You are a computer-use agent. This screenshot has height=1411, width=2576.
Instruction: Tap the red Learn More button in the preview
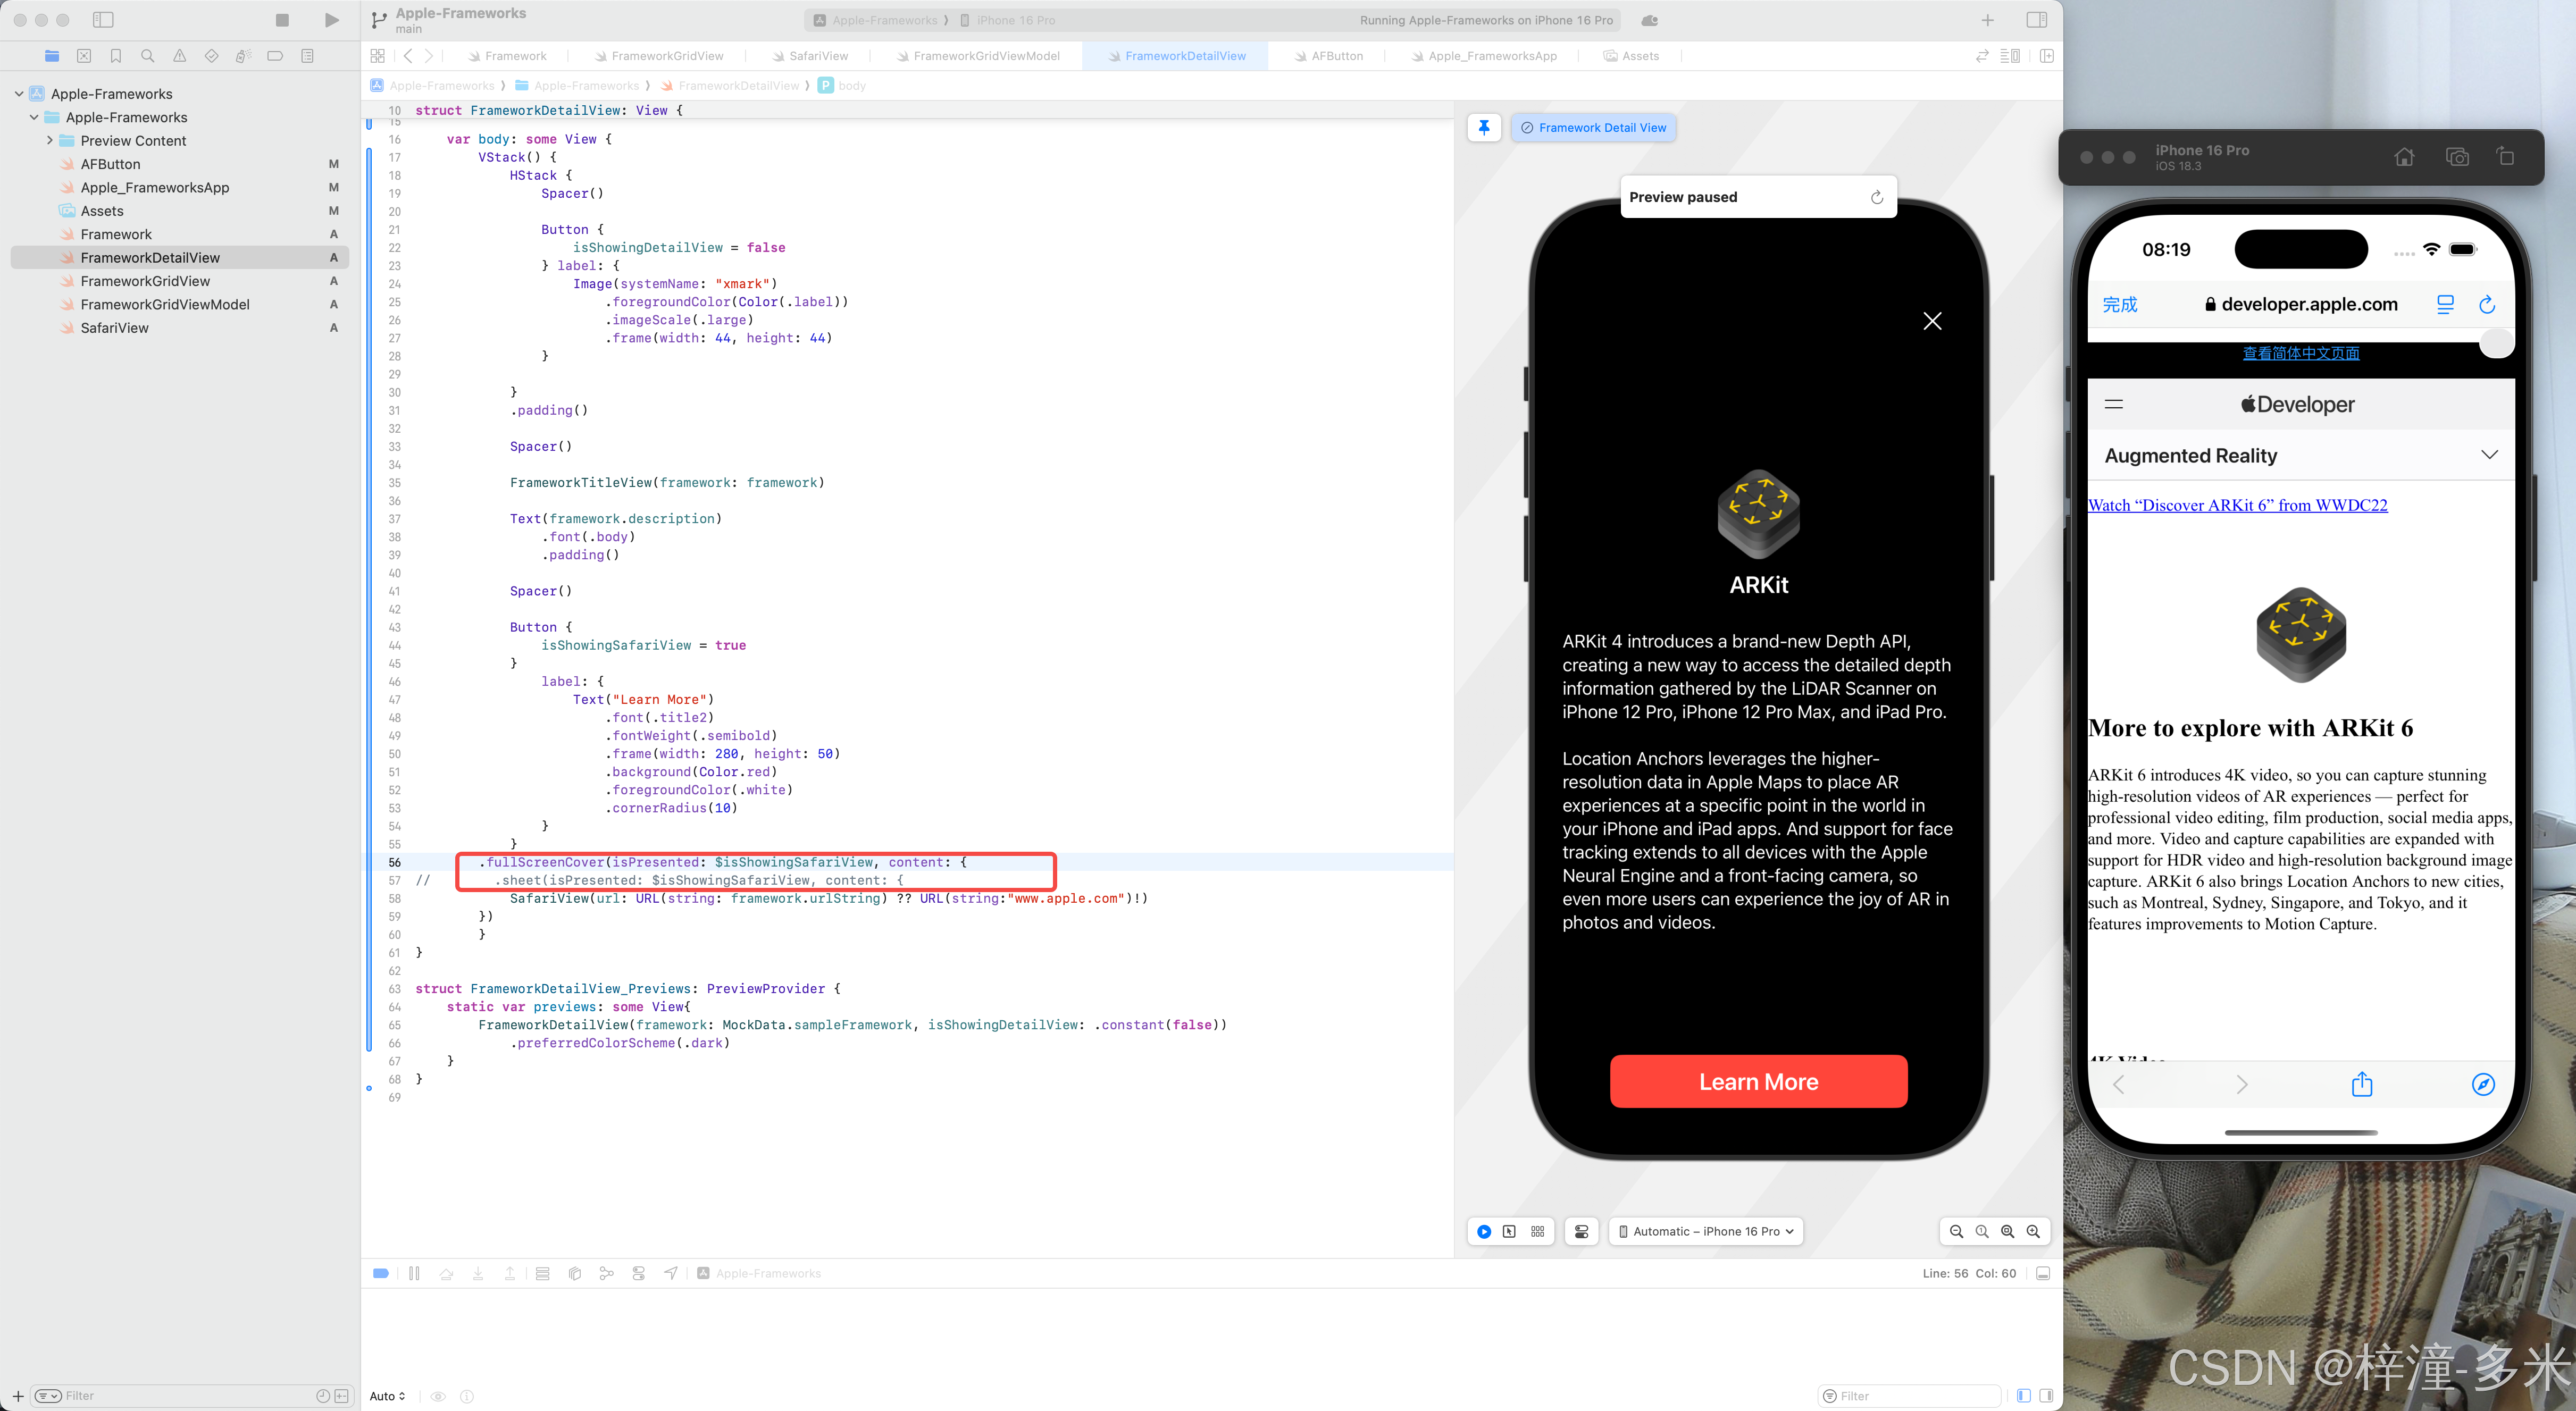[1758, 1081]
